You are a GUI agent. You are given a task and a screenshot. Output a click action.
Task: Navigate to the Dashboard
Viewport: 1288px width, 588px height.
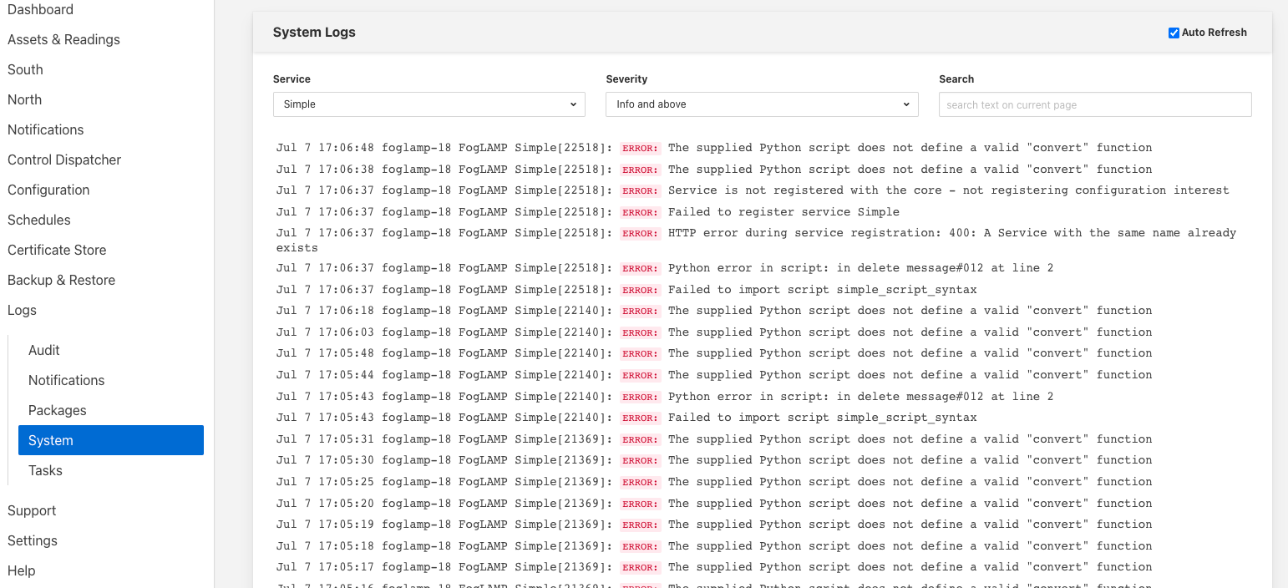pyautogui.click(x=40, y=9)
